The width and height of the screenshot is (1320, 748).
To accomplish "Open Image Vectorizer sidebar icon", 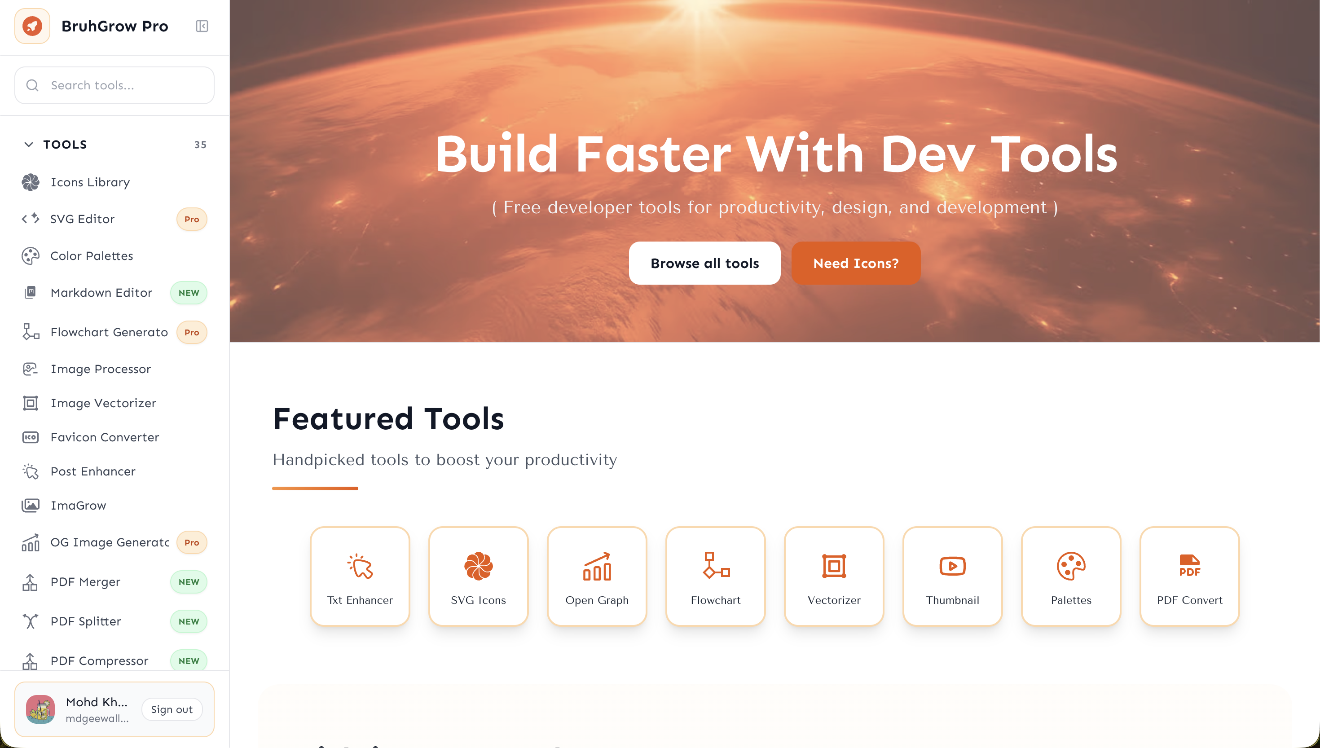I will [x=30, y=403].
